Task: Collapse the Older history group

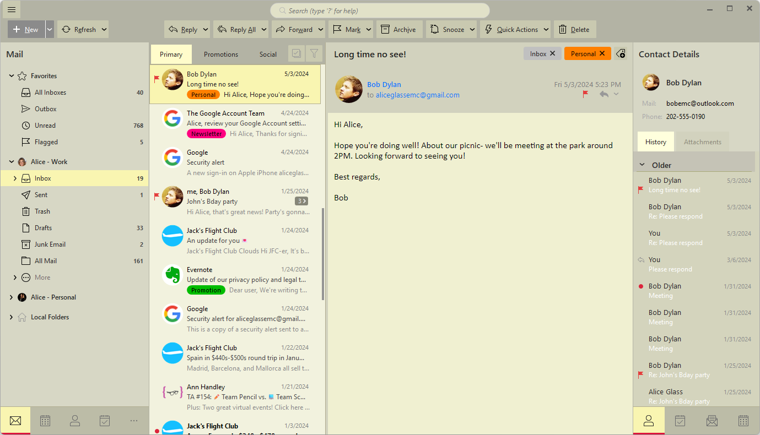Action: pyautogui.click(x=642, y=165)
